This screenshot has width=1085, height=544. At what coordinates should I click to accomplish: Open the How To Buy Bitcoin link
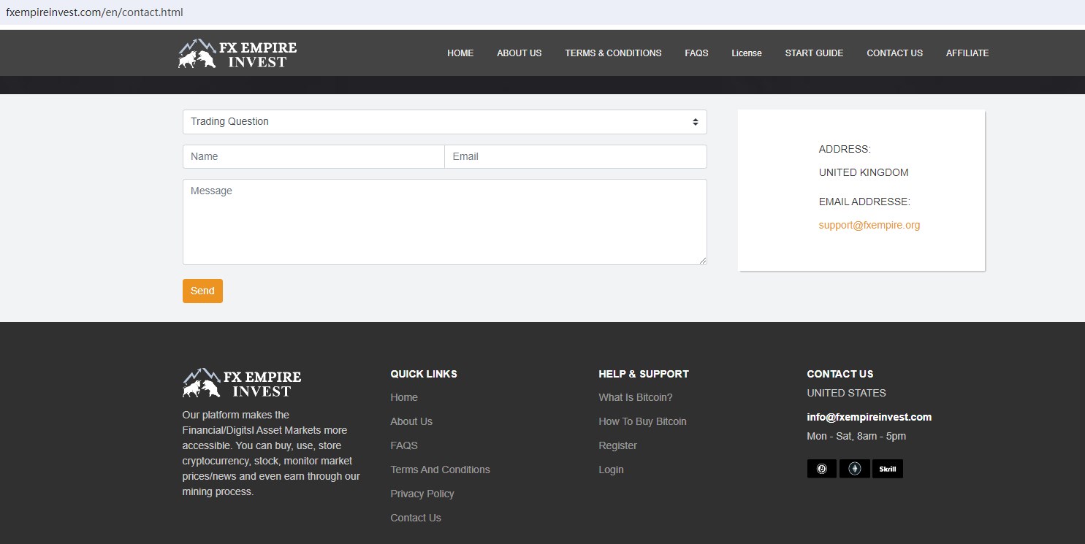(642, 421)
